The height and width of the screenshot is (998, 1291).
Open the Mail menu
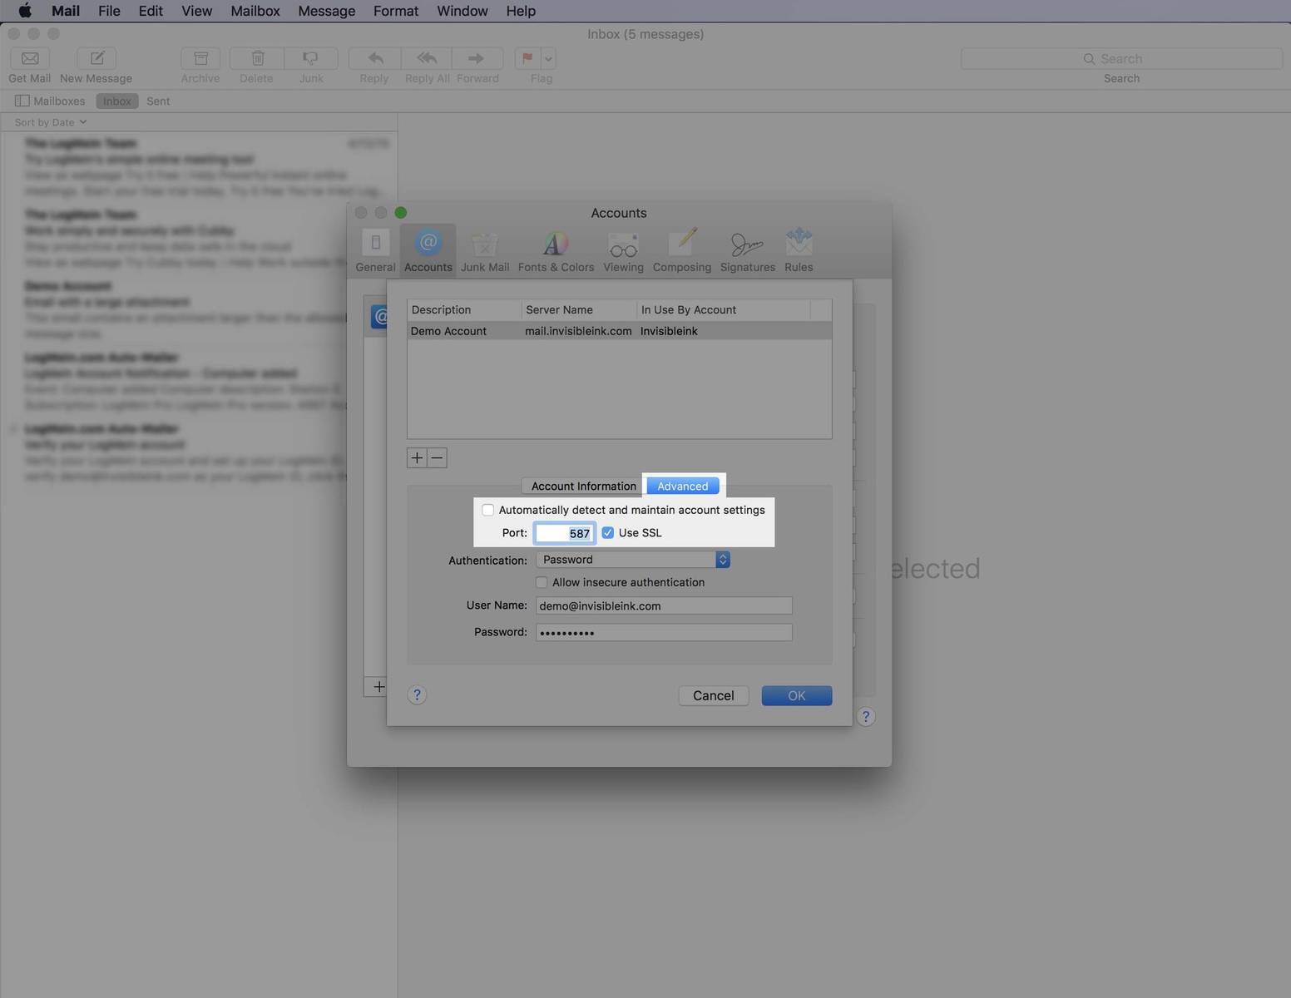pyautogui.click(x=66, y=11)
